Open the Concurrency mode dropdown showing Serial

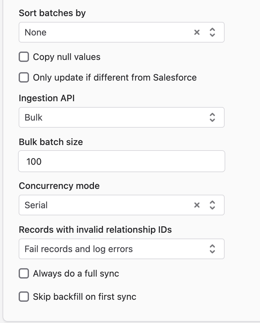(x=122, y=205)
